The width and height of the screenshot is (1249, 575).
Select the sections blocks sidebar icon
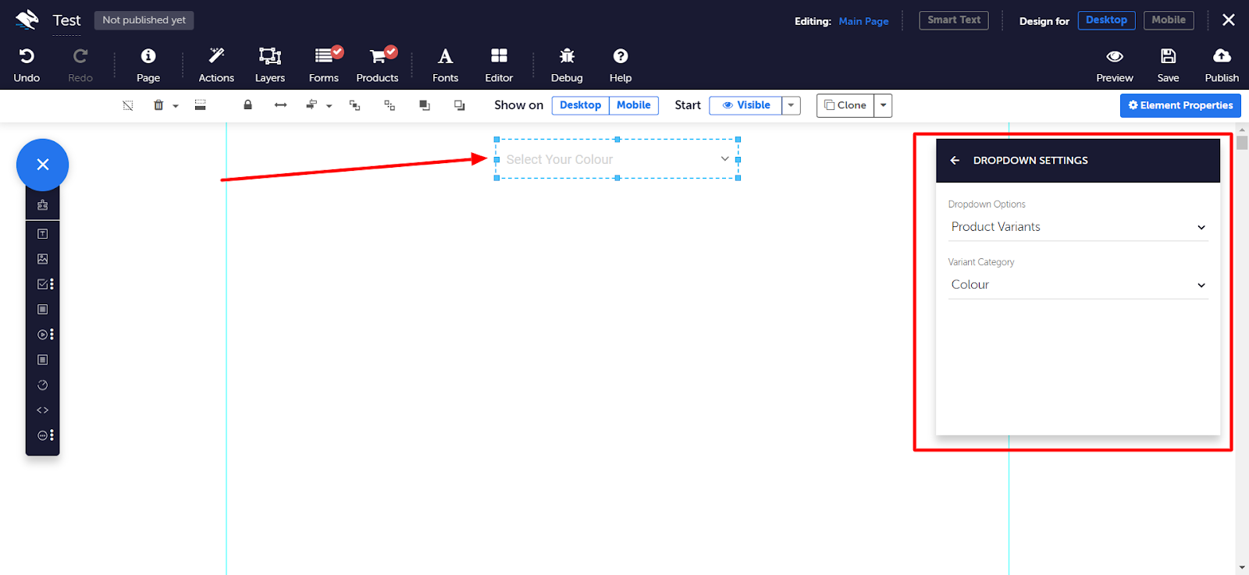(43, 205)
